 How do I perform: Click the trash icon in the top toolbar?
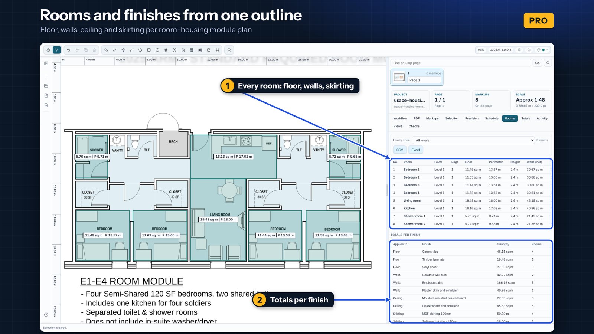click(94, 50)
